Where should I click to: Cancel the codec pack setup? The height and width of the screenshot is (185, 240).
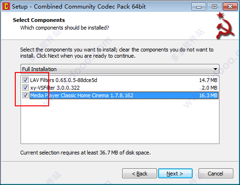click(216, 174)
